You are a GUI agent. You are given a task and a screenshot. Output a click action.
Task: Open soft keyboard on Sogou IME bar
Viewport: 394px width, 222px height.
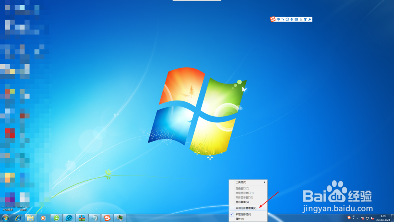(296, 19)
